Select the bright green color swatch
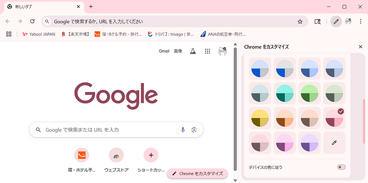This screenshot has height=183, width=368. tap(309, 93)
